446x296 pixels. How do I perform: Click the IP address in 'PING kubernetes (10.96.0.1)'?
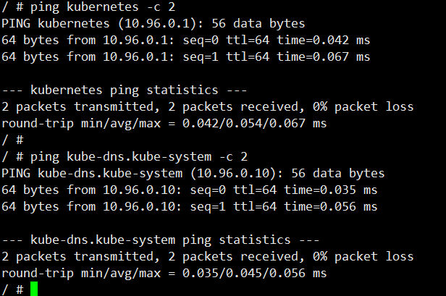(157, 23)
